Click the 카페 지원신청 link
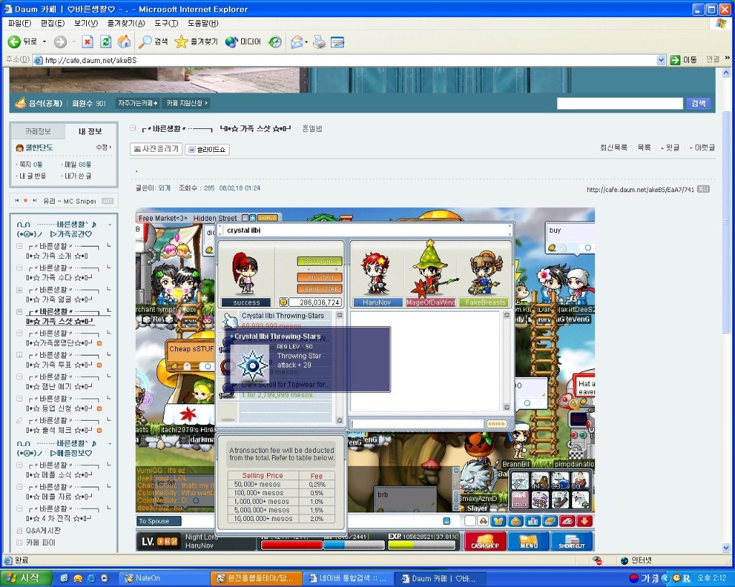 point(187,103)
